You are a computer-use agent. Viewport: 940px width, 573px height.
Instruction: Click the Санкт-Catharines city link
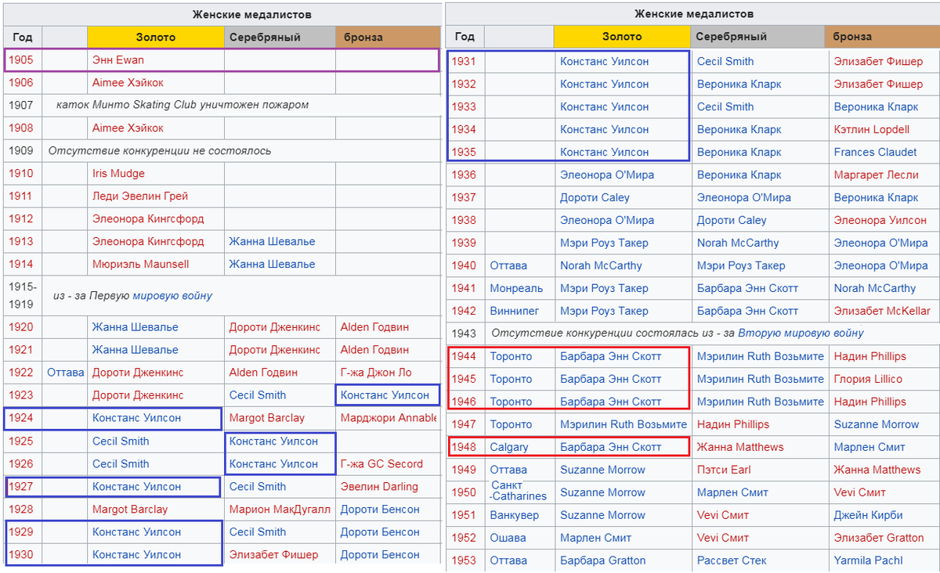point(519,491)
